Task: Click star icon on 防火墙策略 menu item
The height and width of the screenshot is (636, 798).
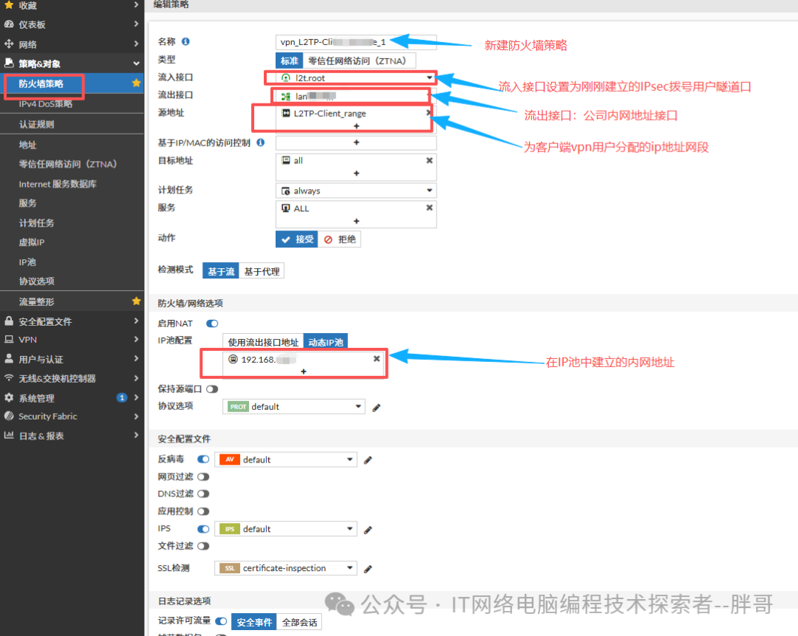Action: (x=136, y=83)
